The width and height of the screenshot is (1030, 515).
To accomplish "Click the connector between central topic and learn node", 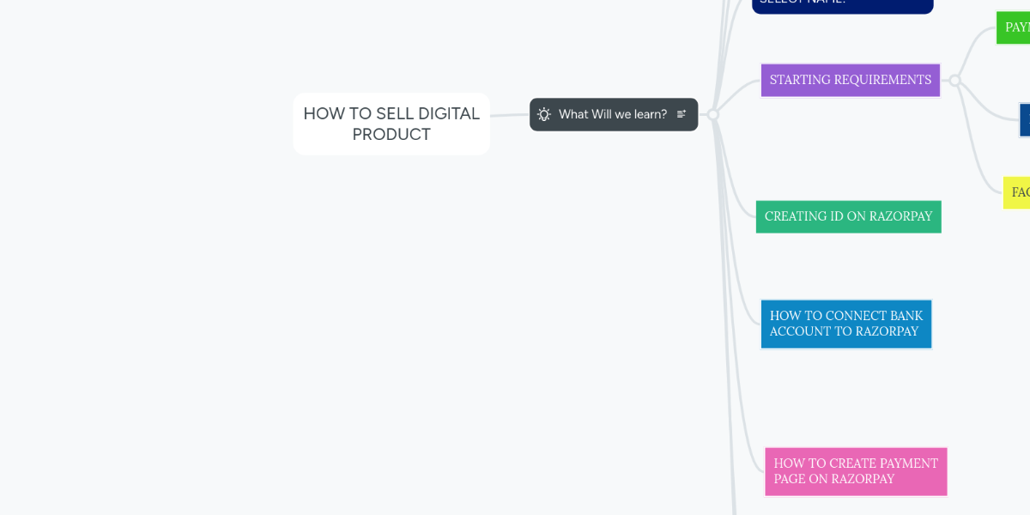I will tap(509, 115).
